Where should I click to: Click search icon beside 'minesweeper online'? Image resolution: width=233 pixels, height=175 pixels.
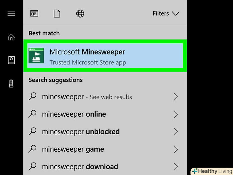click(32, 114)
